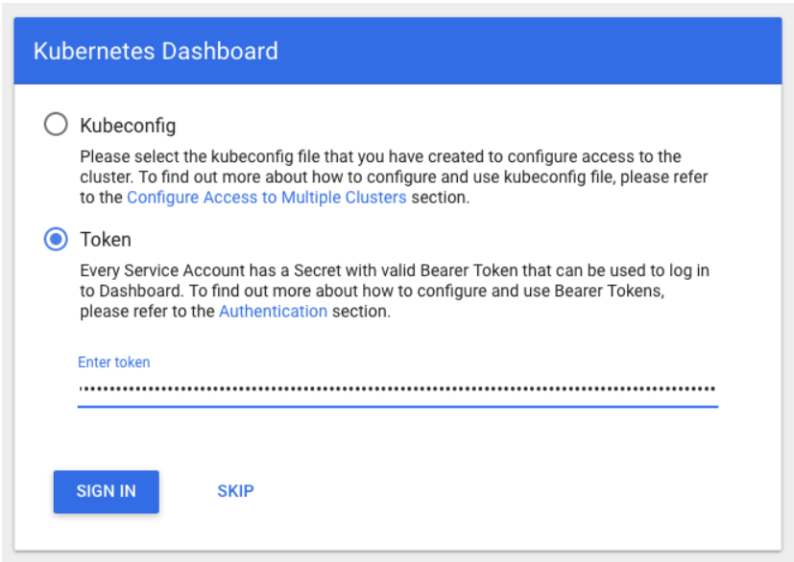Visit the Bearer Tokens Authentication section link

pyautogui.click(x=274, y=309)
